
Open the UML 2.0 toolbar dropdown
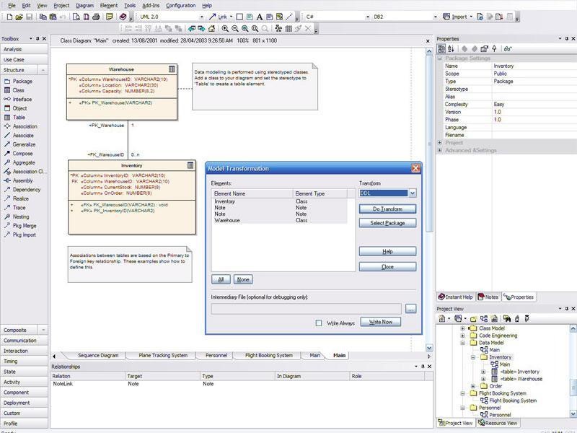[x=201, y=16]
